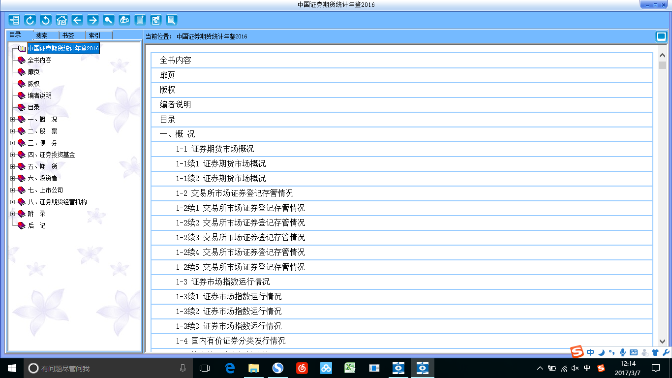Click the page-with-pencil toolbar icon
The height and width of the screenshot is (378, 672).
[156, 20]
